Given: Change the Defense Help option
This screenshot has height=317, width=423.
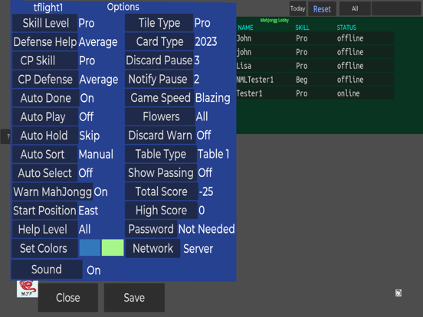Looking at the screenshot, I should (x=45, y=42).
